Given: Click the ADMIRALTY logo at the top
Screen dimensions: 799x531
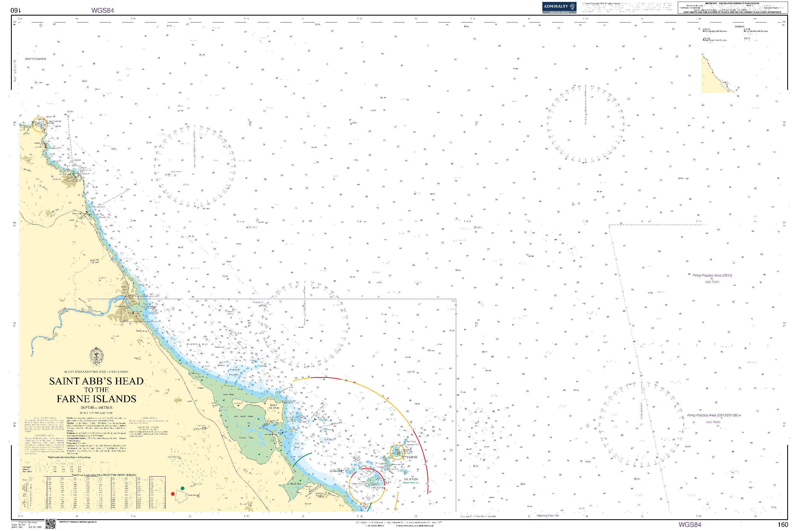Looking at the screenshot, I should click(559, 7).
